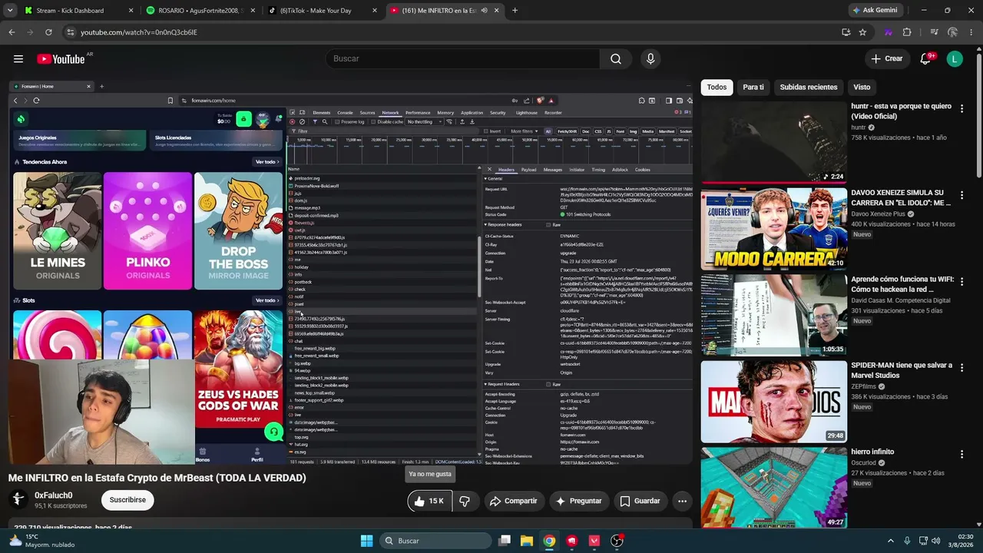Save the video with Guardar
983x553 pixels.
(x=640, y=501)
